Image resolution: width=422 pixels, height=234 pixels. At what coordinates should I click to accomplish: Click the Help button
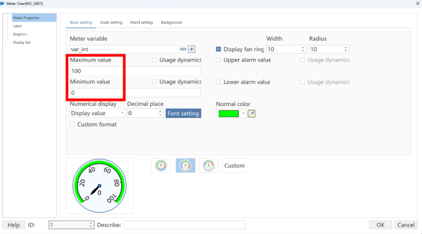[14, 225]
